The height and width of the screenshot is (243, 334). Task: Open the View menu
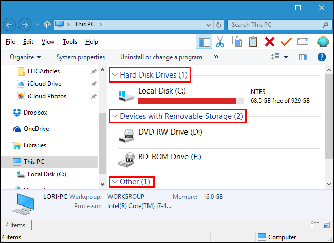point(48,42)
